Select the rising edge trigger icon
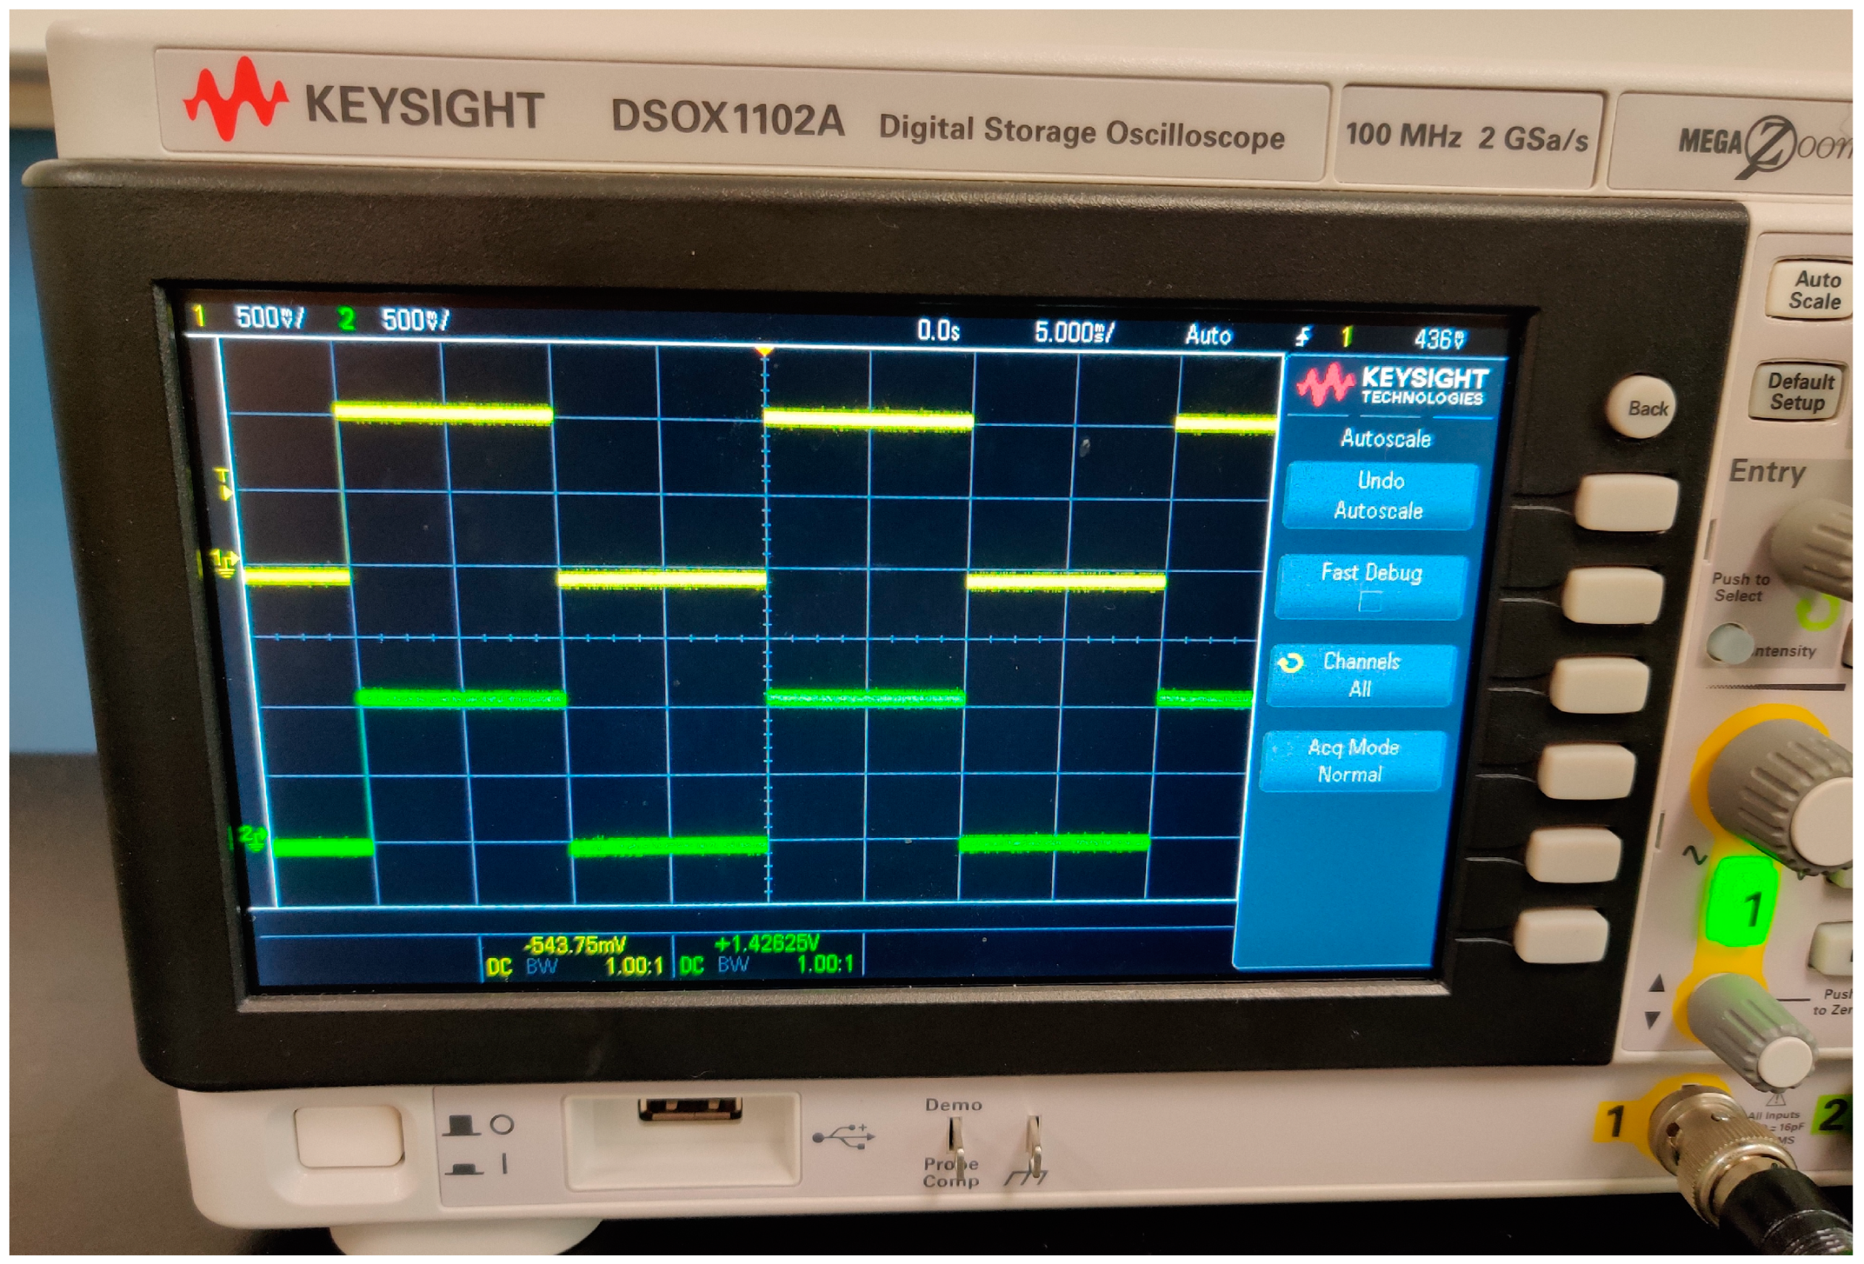This screenshot has height=1264, width=1864. 1303,336
